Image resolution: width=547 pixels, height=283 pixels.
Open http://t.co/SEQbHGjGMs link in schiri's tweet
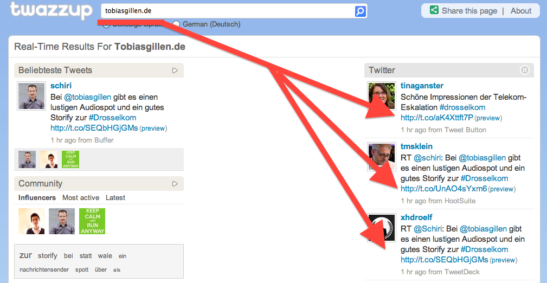[94, 128]
